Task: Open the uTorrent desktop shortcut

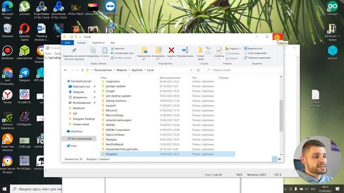Action: point(24,9)
